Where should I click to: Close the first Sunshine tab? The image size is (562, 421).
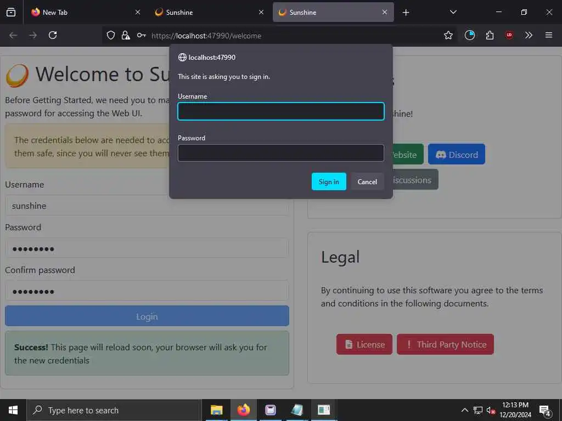click(x=261, y=12)
